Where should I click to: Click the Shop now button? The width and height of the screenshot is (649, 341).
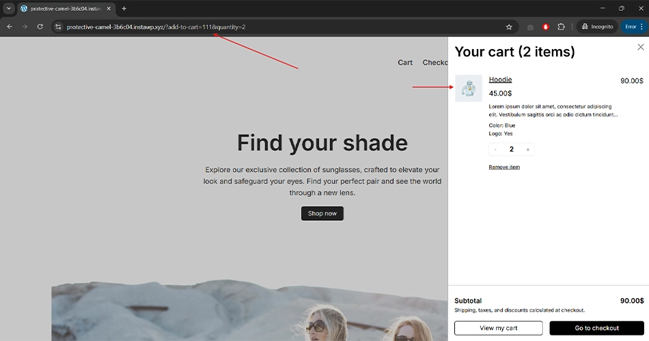(x=322, y=213)
